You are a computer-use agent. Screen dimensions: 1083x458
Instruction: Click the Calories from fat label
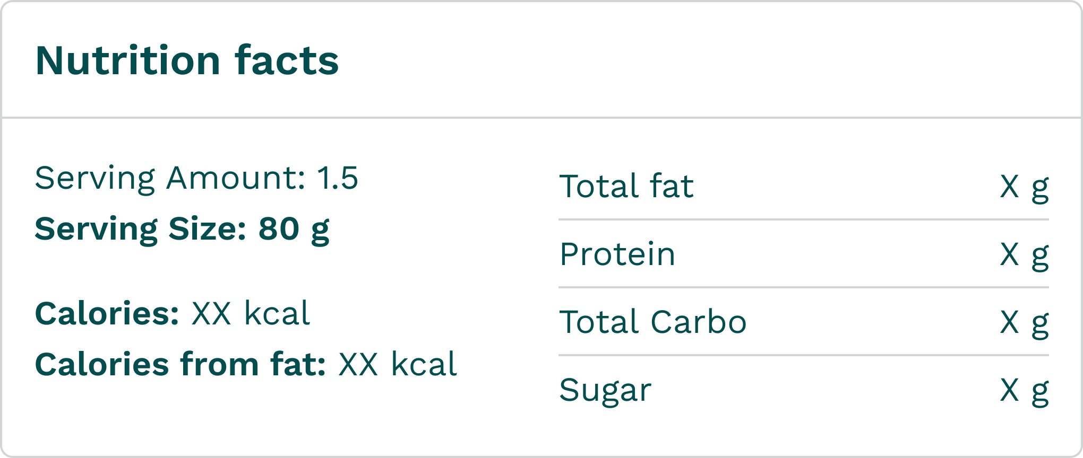click(180, 364)
